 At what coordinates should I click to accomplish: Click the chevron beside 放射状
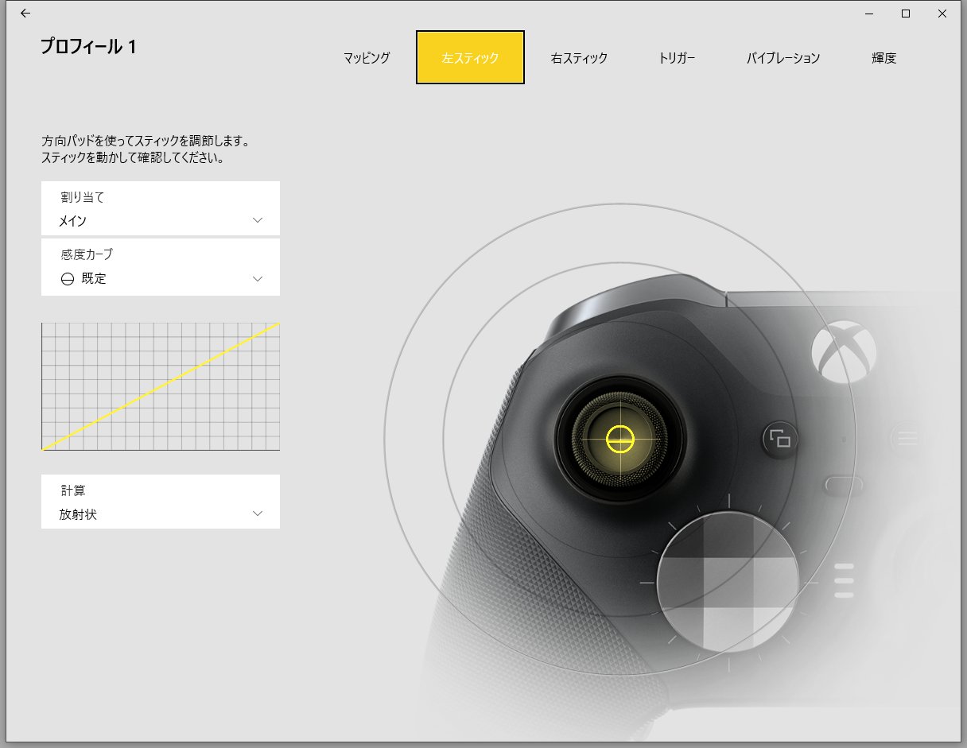(x=258, y=514)
